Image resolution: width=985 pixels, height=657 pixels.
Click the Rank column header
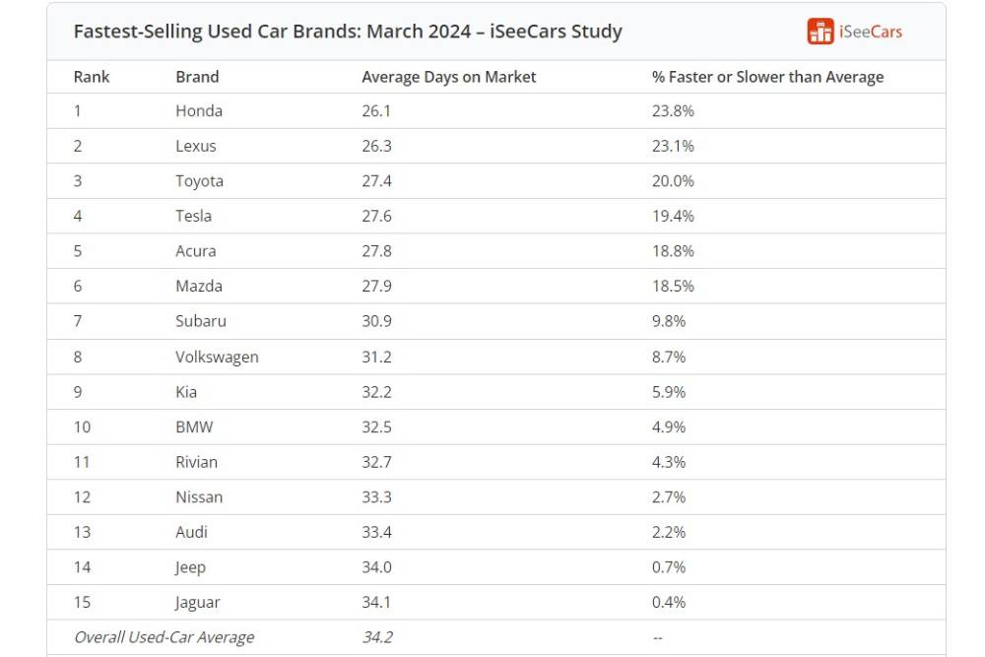tap(91, 77)
